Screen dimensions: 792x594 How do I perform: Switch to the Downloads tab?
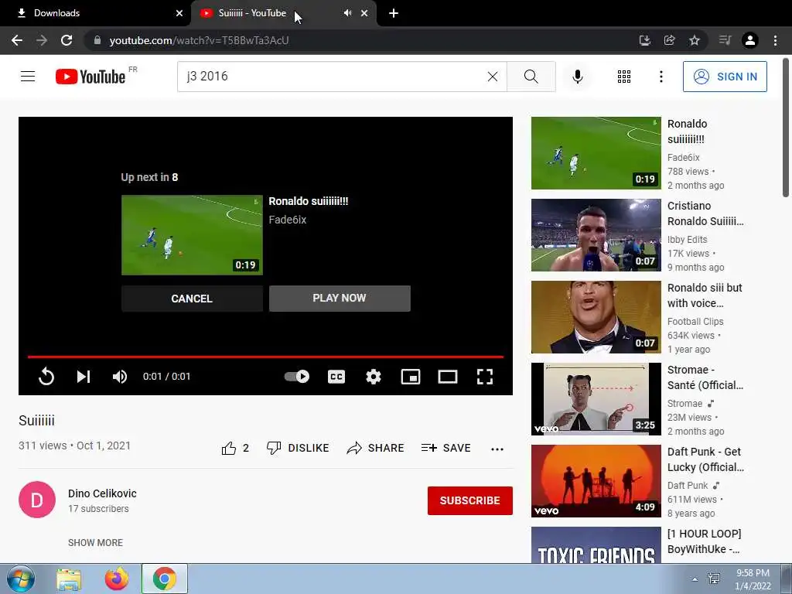point(96,13)
